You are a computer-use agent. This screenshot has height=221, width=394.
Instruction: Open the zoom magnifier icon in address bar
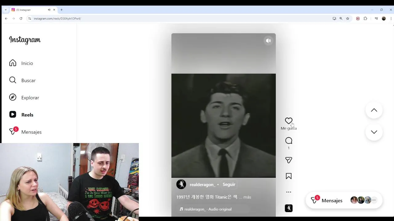[x=341, y=18]
